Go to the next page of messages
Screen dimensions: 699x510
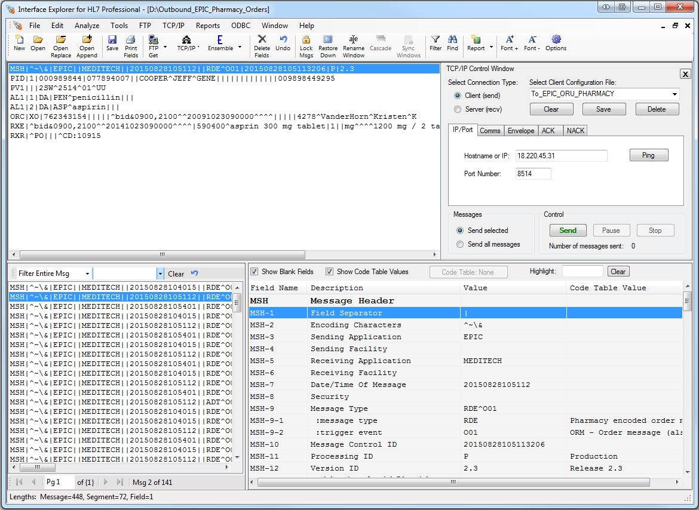106,482
